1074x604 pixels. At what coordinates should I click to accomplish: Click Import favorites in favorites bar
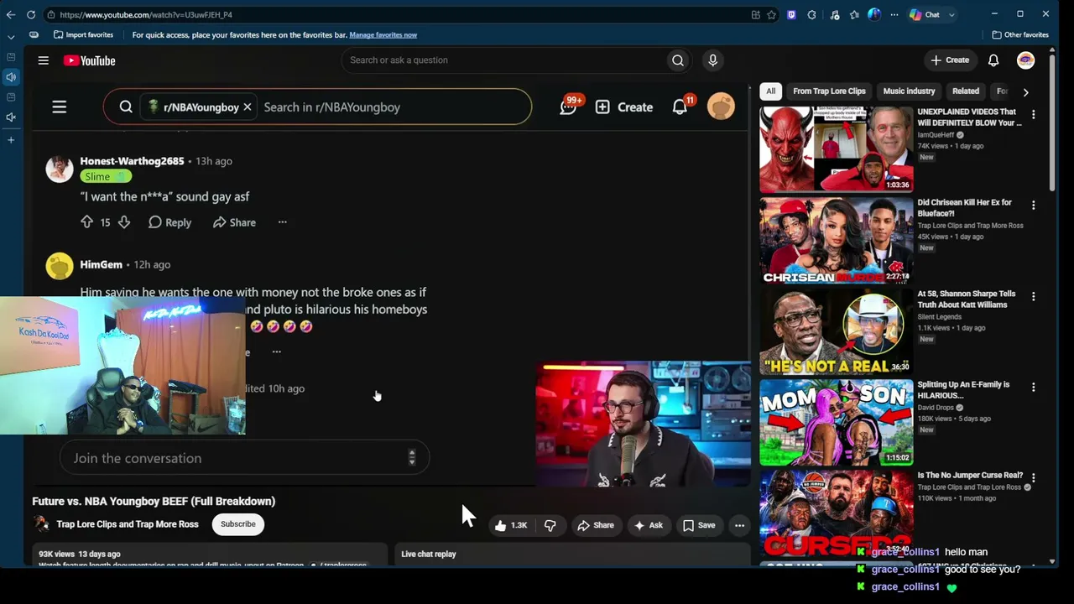83,35
